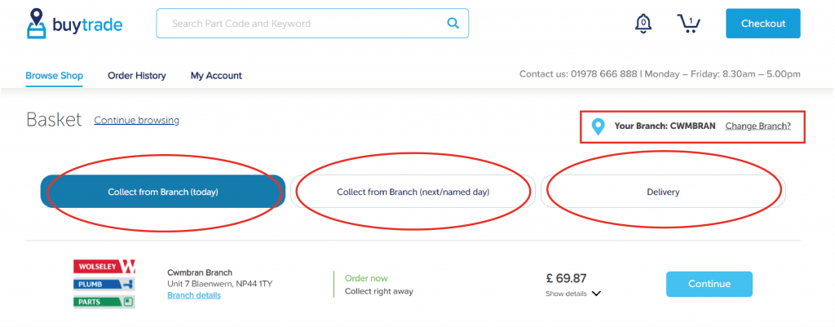Click the Change Branch? link
835x327 pixels.
click(x=758, y=126)
